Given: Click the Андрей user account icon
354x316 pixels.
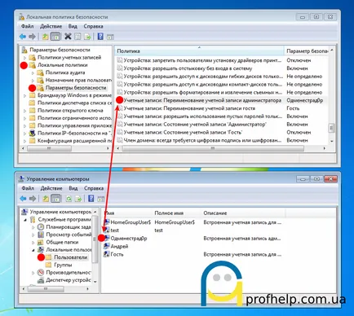Looking at the screenshot, I should click(x=107, y=246).
